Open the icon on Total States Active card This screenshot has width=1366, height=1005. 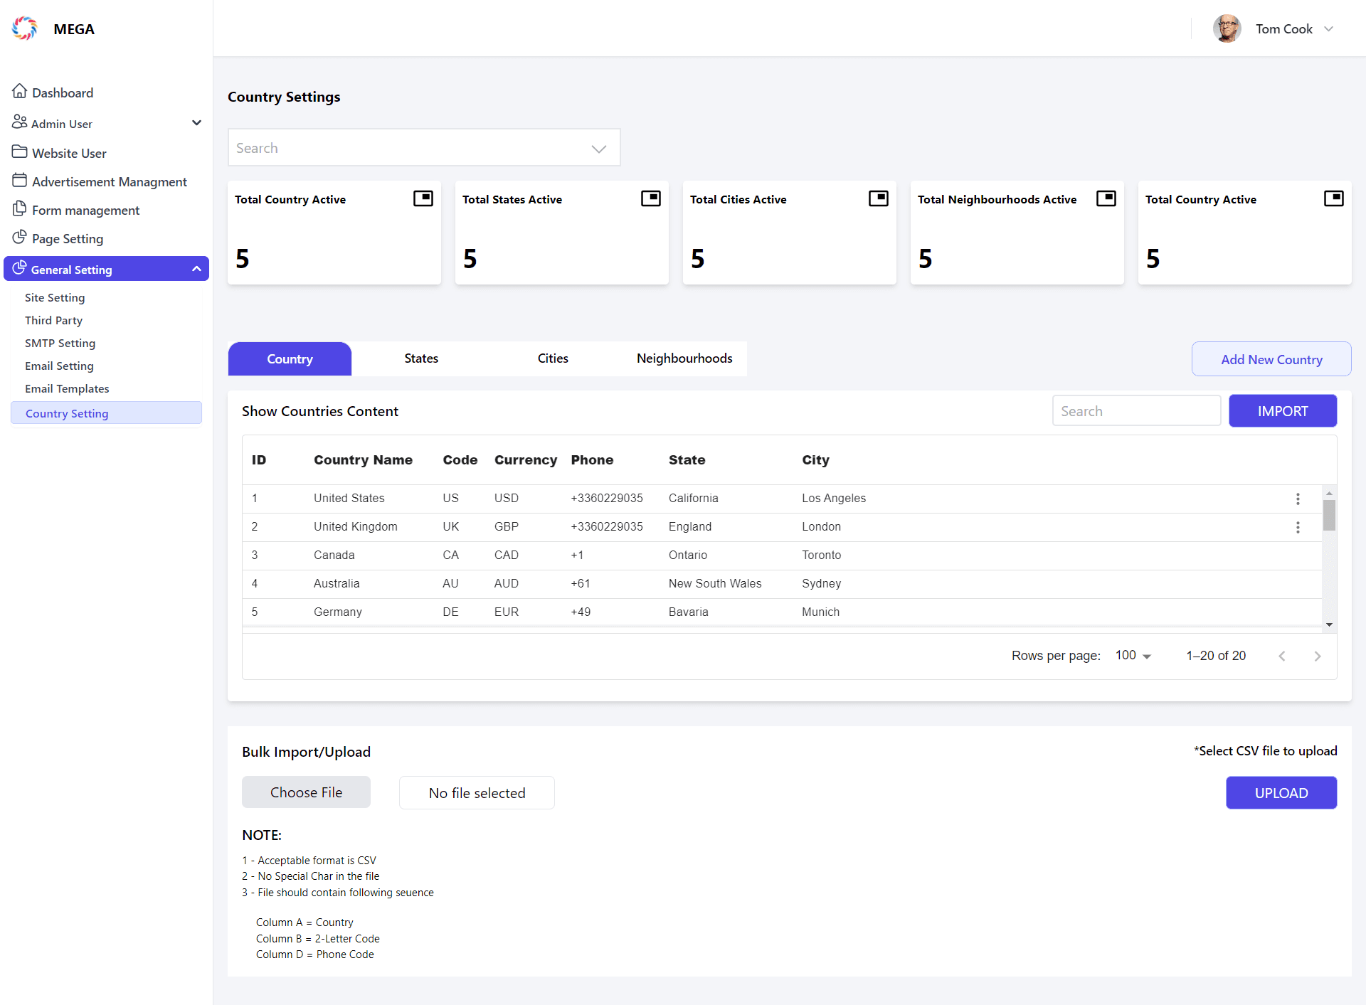pyautogui.click(x=651, y=198)
